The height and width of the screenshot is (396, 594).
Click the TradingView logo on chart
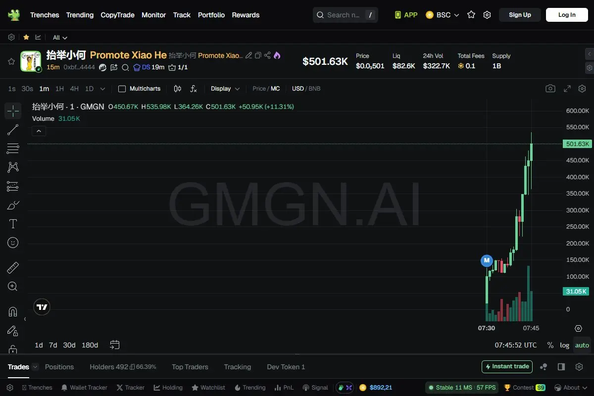click(x=42, y=307)
